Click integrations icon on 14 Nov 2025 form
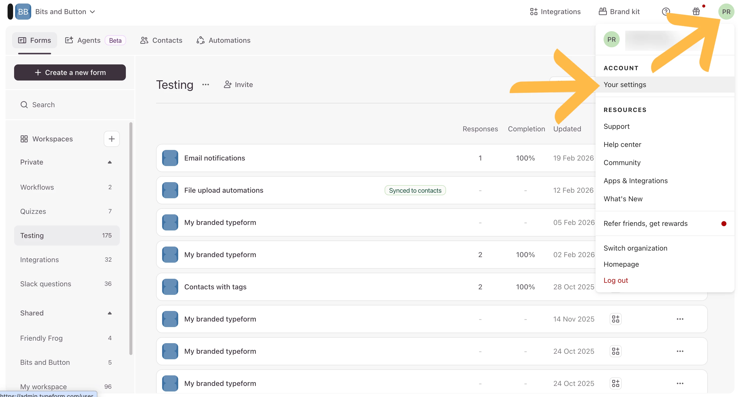This screenshot has width=738, height=397. point(615,319)
